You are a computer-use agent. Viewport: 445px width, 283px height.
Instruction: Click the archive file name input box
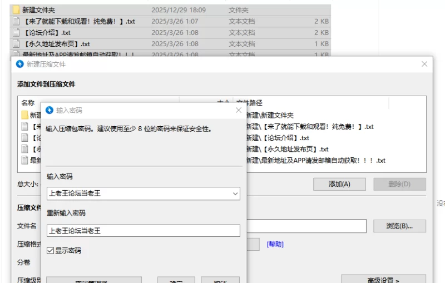(x=306, y=226)
